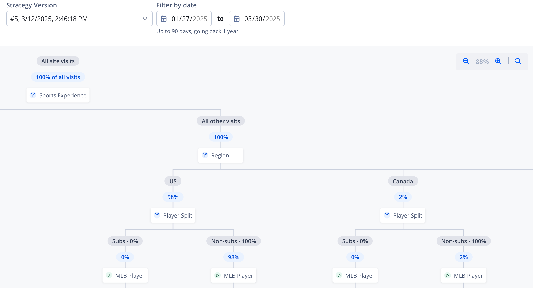The image size is (533, 288).
Task: Click the 03/30/2025 end date field
Action: [x=262, y=19]
